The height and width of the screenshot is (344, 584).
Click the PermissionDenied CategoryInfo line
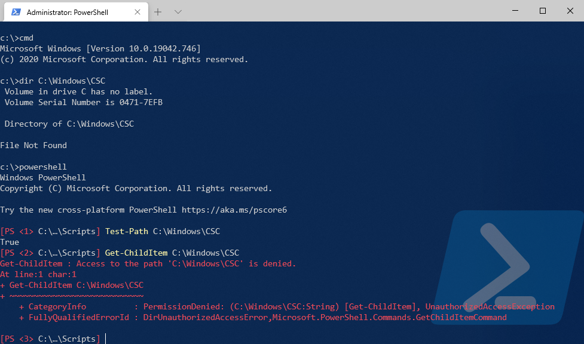287,306
